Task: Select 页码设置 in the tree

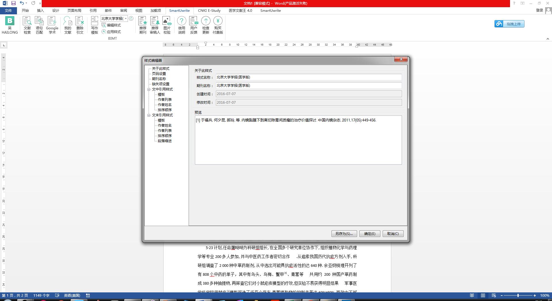Action: tap(159, 74)
